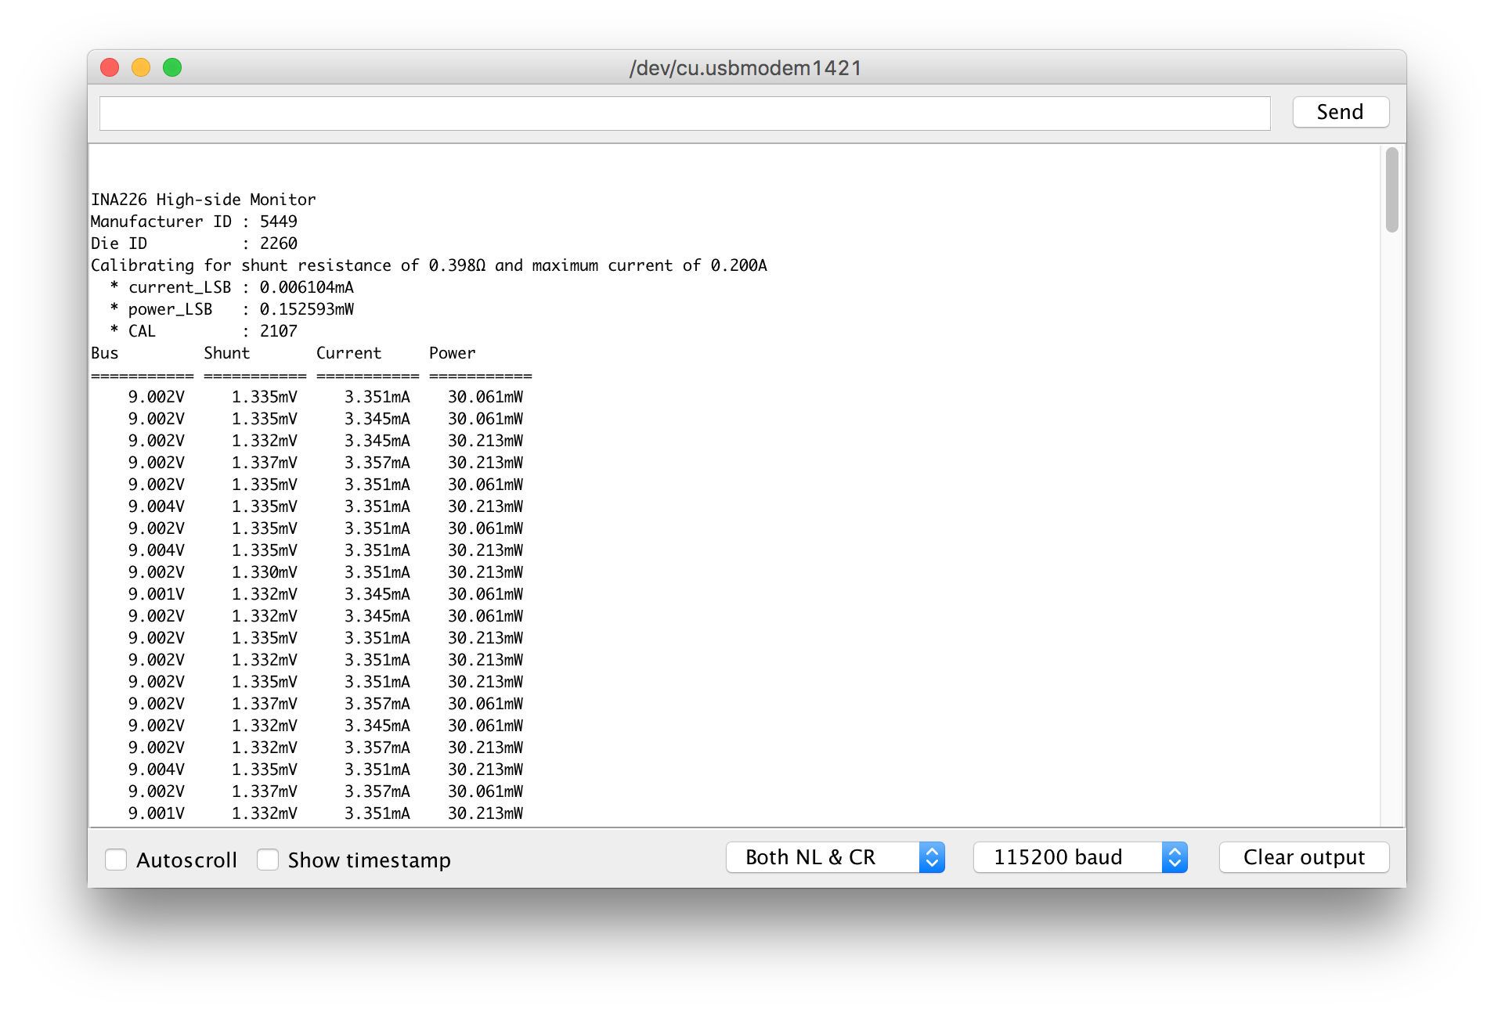Click the INA226 High-side Monitor line

click(x=204, y=200)
